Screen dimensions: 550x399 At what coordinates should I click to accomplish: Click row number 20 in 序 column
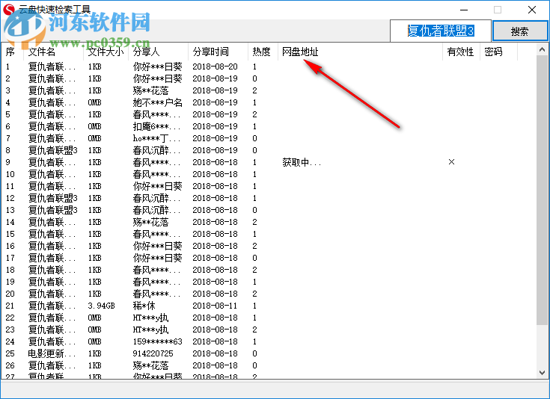point(10,294)
